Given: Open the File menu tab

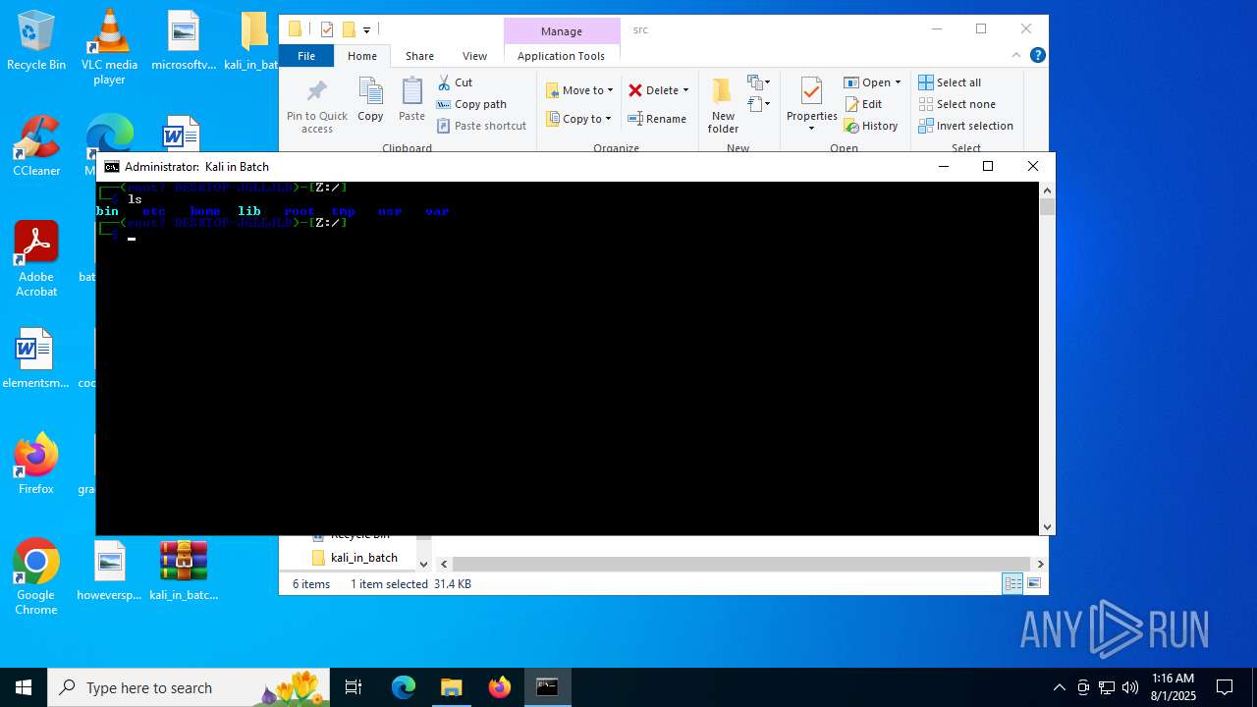Looking at the screenshot, I should pyautogui.click(x=306, y=56).
